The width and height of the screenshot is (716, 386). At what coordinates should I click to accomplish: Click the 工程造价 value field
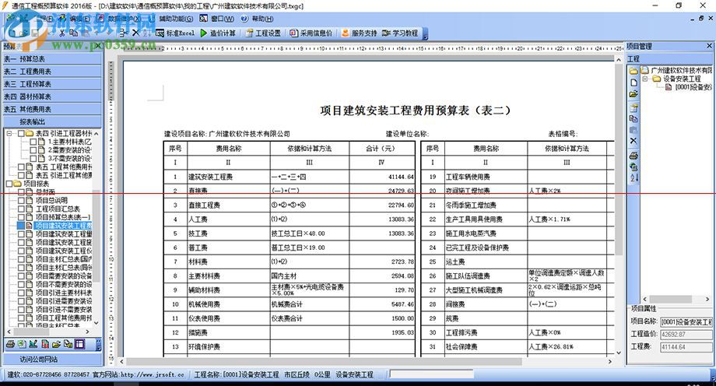(686, 335)
